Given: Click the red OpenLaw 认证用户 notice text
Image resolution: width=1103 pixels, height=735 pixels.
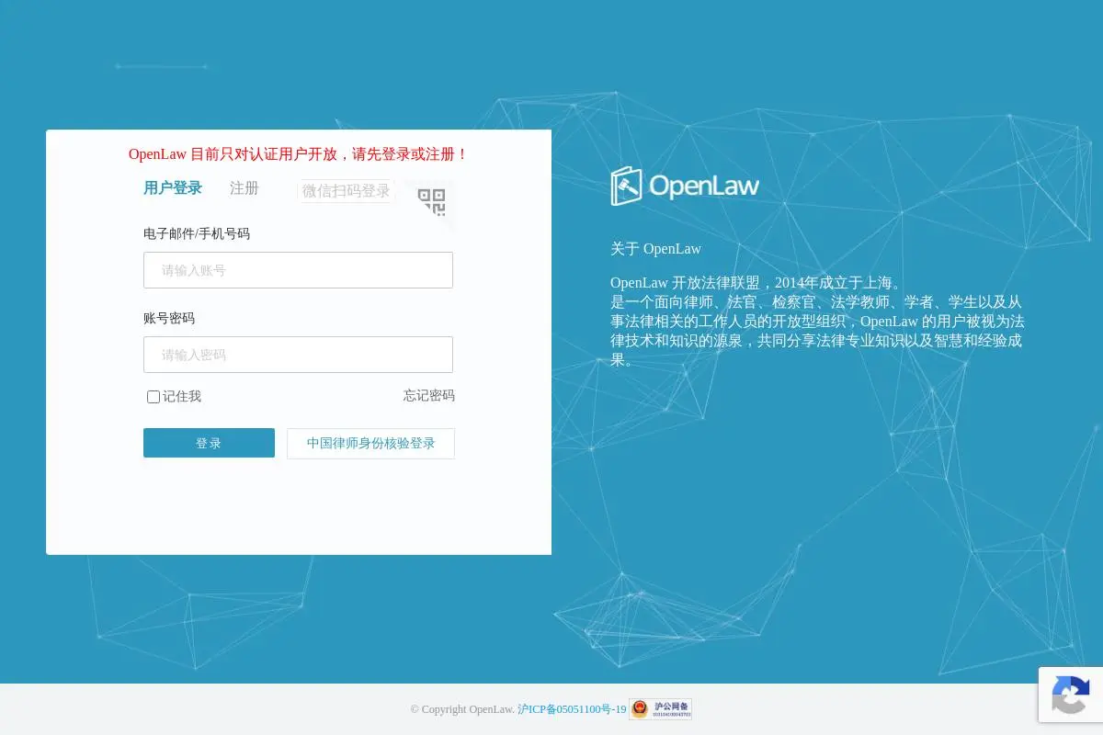Looking at the screenshot, I should tap(299, 154).
